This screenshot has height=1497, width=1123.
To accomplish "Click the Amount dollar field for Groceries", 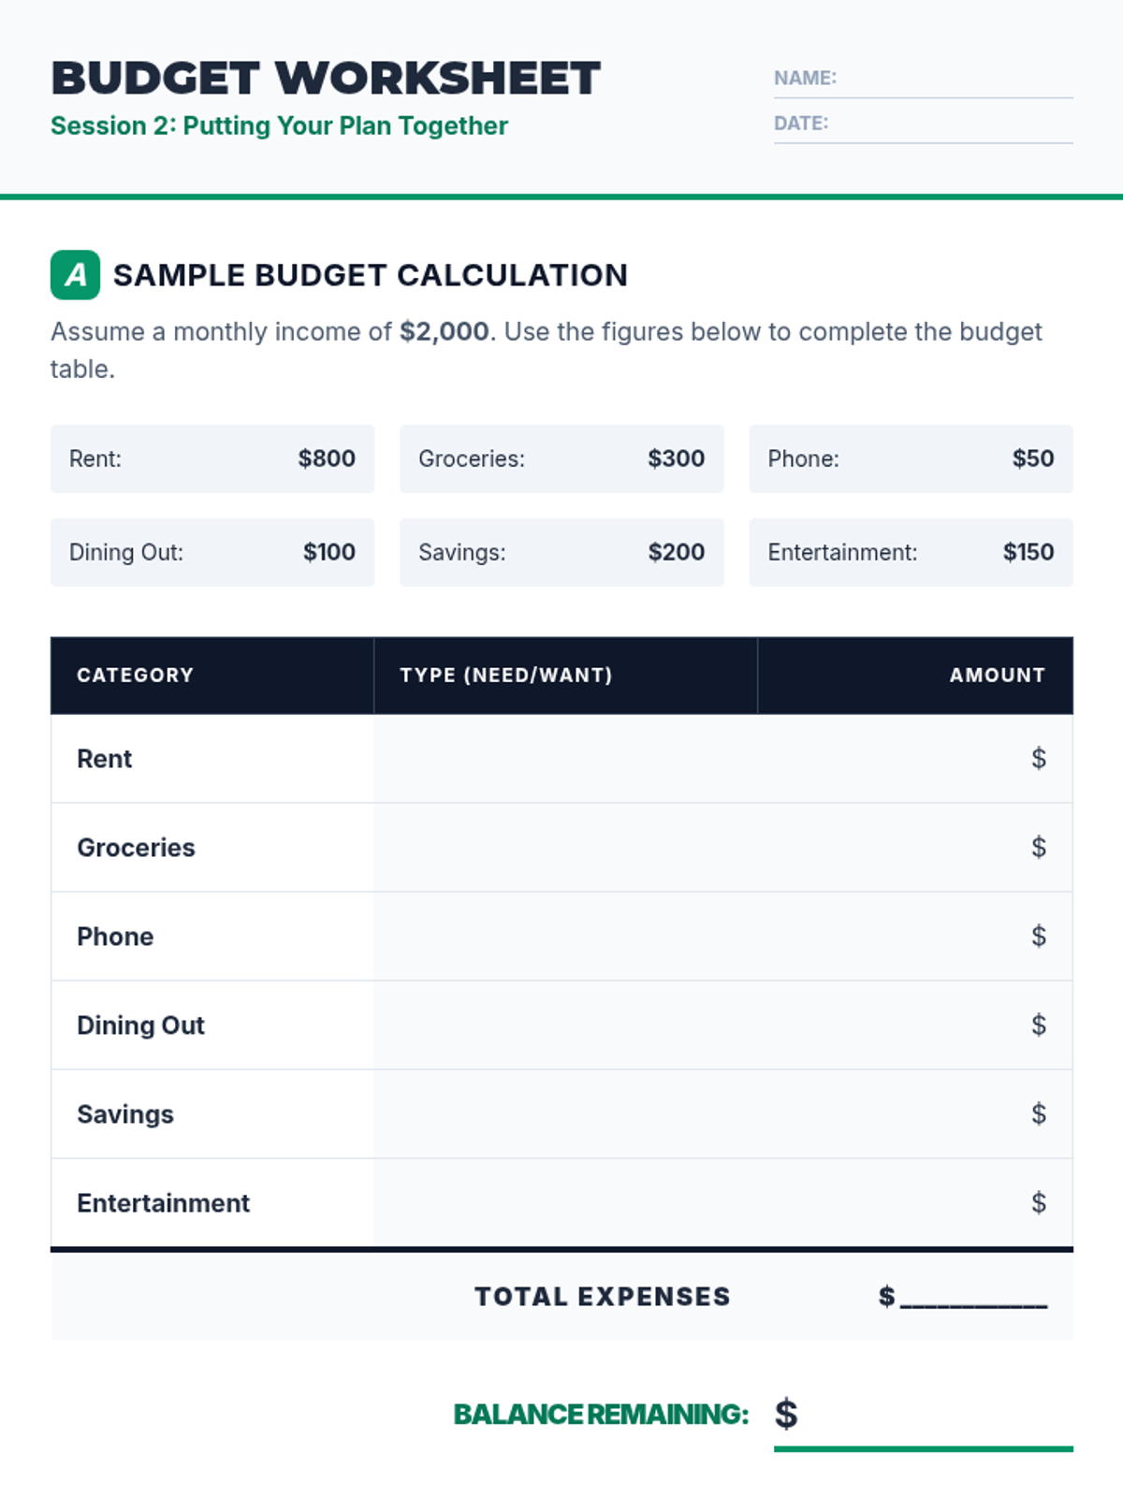I will pyautogui.click(x=915, y=848).
